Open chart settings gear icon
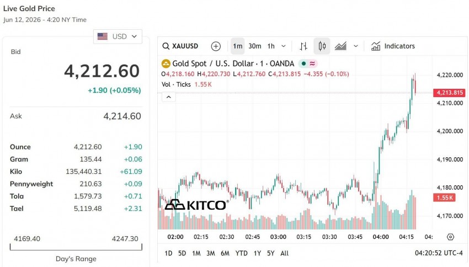Image resolution: width=469 pixels, height=267 pixels. tap(450, 237)
